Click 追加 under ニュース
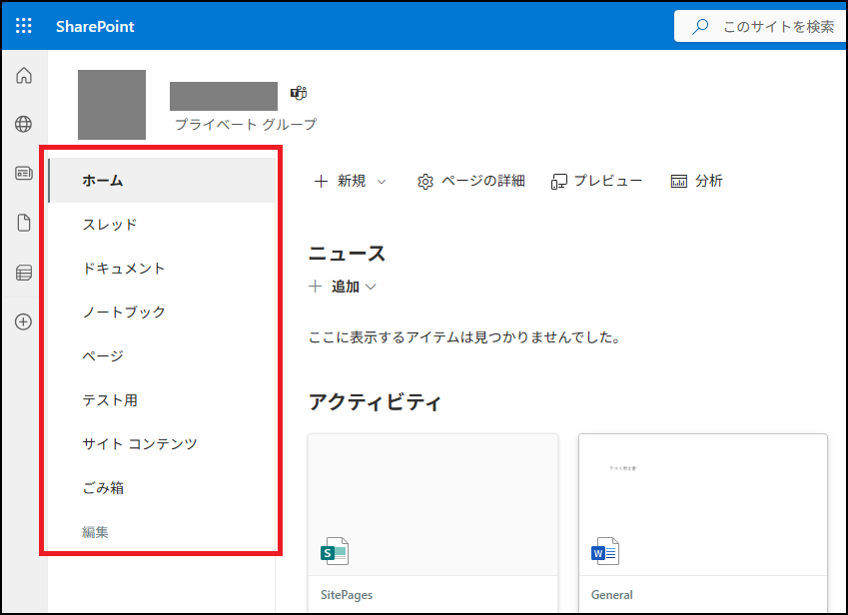The width and height of the screenshot is (848, 615). point(346,287)
